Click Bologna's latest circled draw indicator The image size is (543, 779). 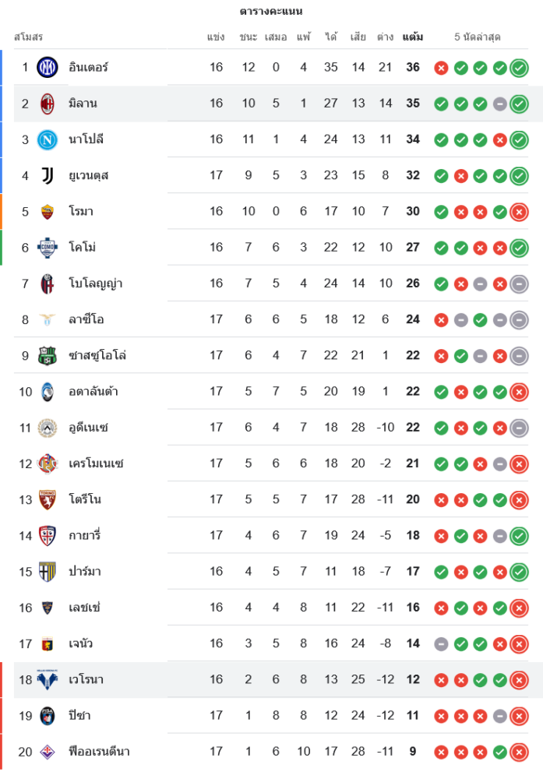coord(519,284)
